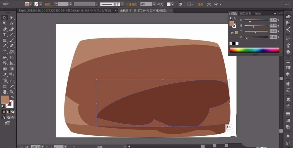Expand the opacity 70% dropdown arrow

tap(154, 4)
